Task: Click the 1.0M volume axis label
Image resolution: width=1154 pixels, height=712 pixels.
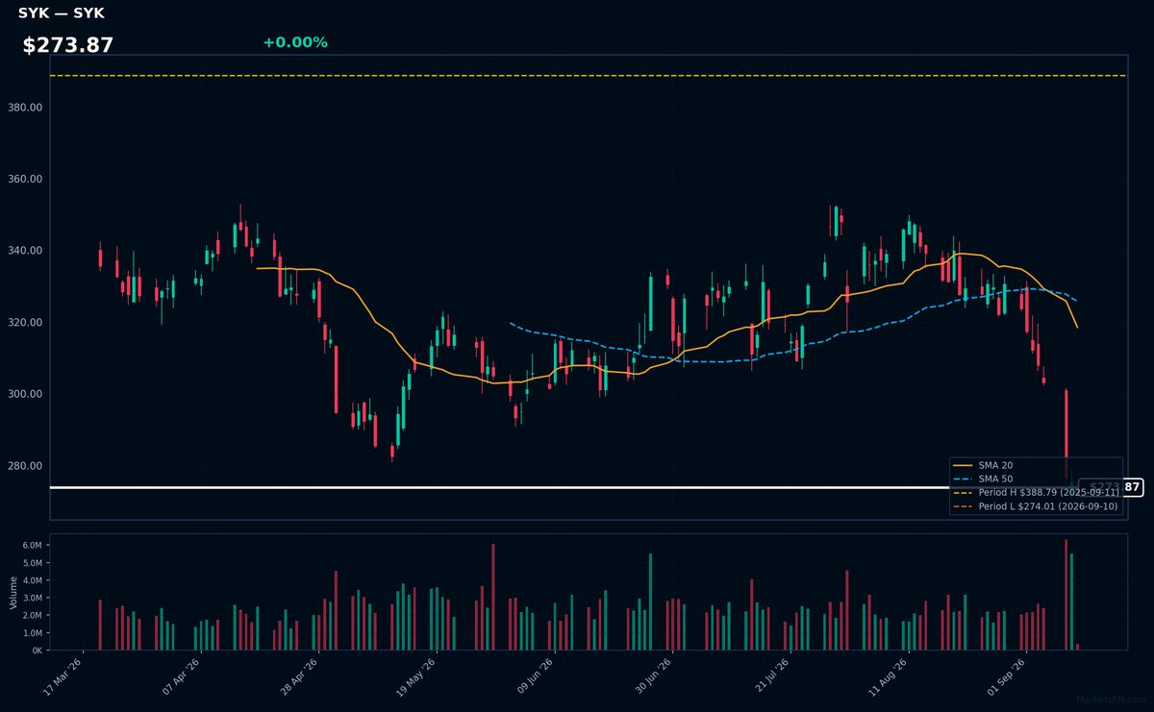Action: tap(34, 633)
